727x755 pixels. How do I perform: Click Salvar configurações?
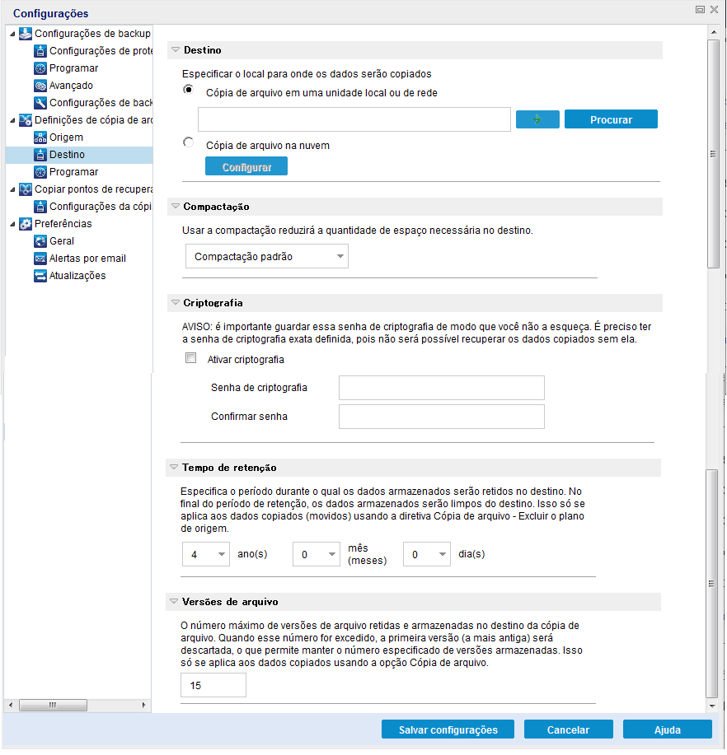pos(448,730)
